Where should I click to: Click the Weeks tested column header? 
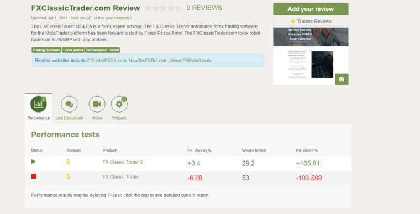(254, 151)
